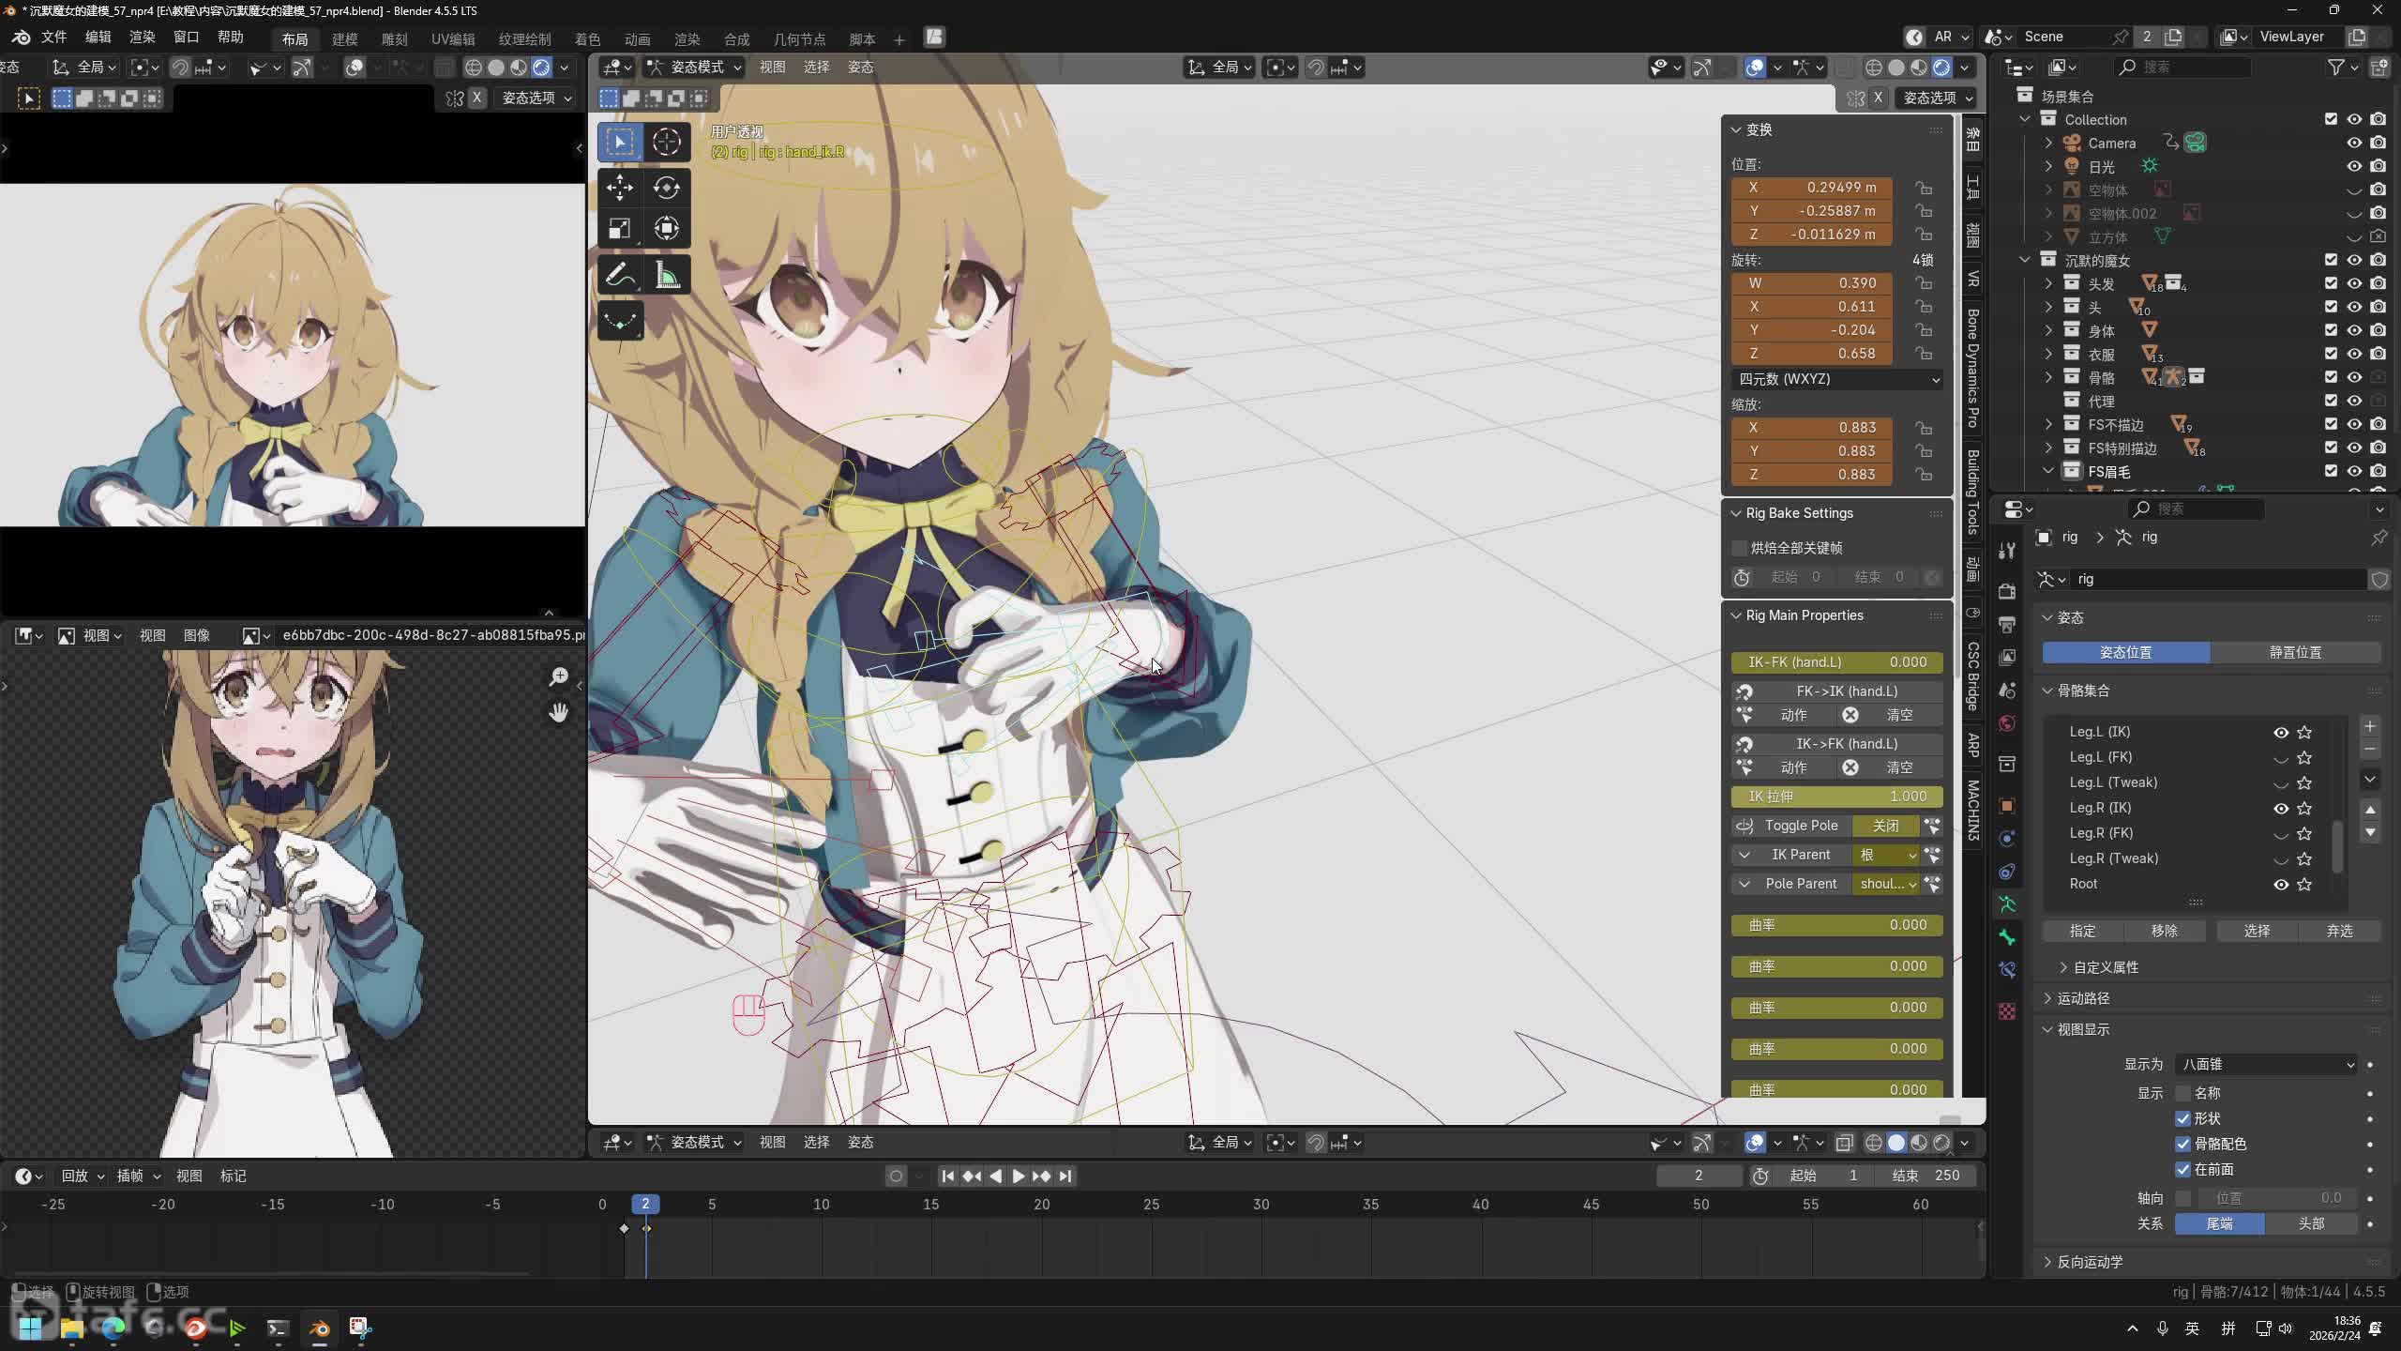Open the octahedral display-as dropdown

[x=2264, y=1064]
